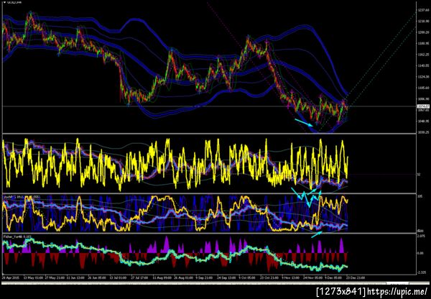
Task: Click the 1237.60 price scale label
Action: [423, 10]
